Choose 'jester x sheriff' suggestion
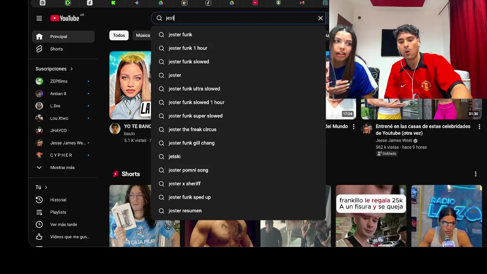 [x=238, y=184]
